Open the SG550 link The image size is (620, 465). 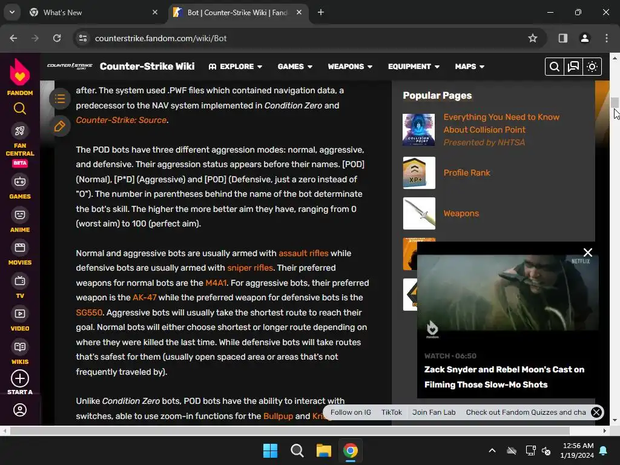click(x=89, y=312)
